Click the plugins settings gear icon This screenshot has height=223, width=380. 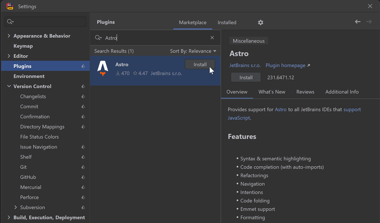(x=260, y=22)
